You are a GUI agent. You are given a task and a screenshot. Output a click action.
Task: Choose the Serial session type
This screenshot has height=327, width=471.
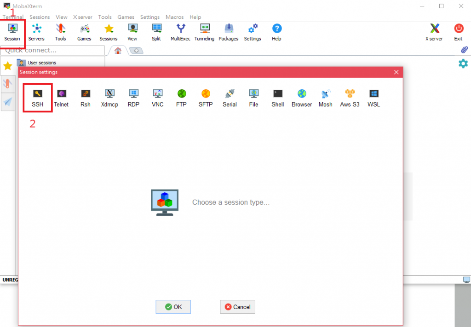click(230, 98)
